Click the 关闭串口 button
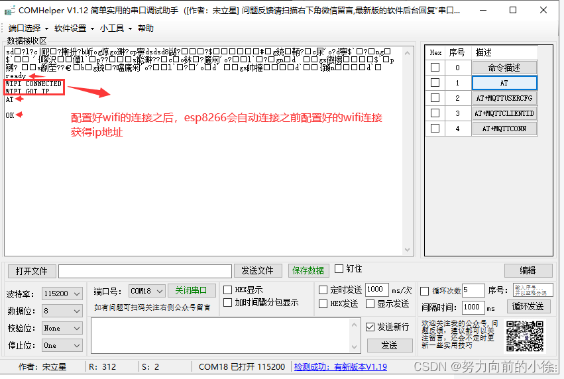Screen dimensions: 564x379 point(192,290)
